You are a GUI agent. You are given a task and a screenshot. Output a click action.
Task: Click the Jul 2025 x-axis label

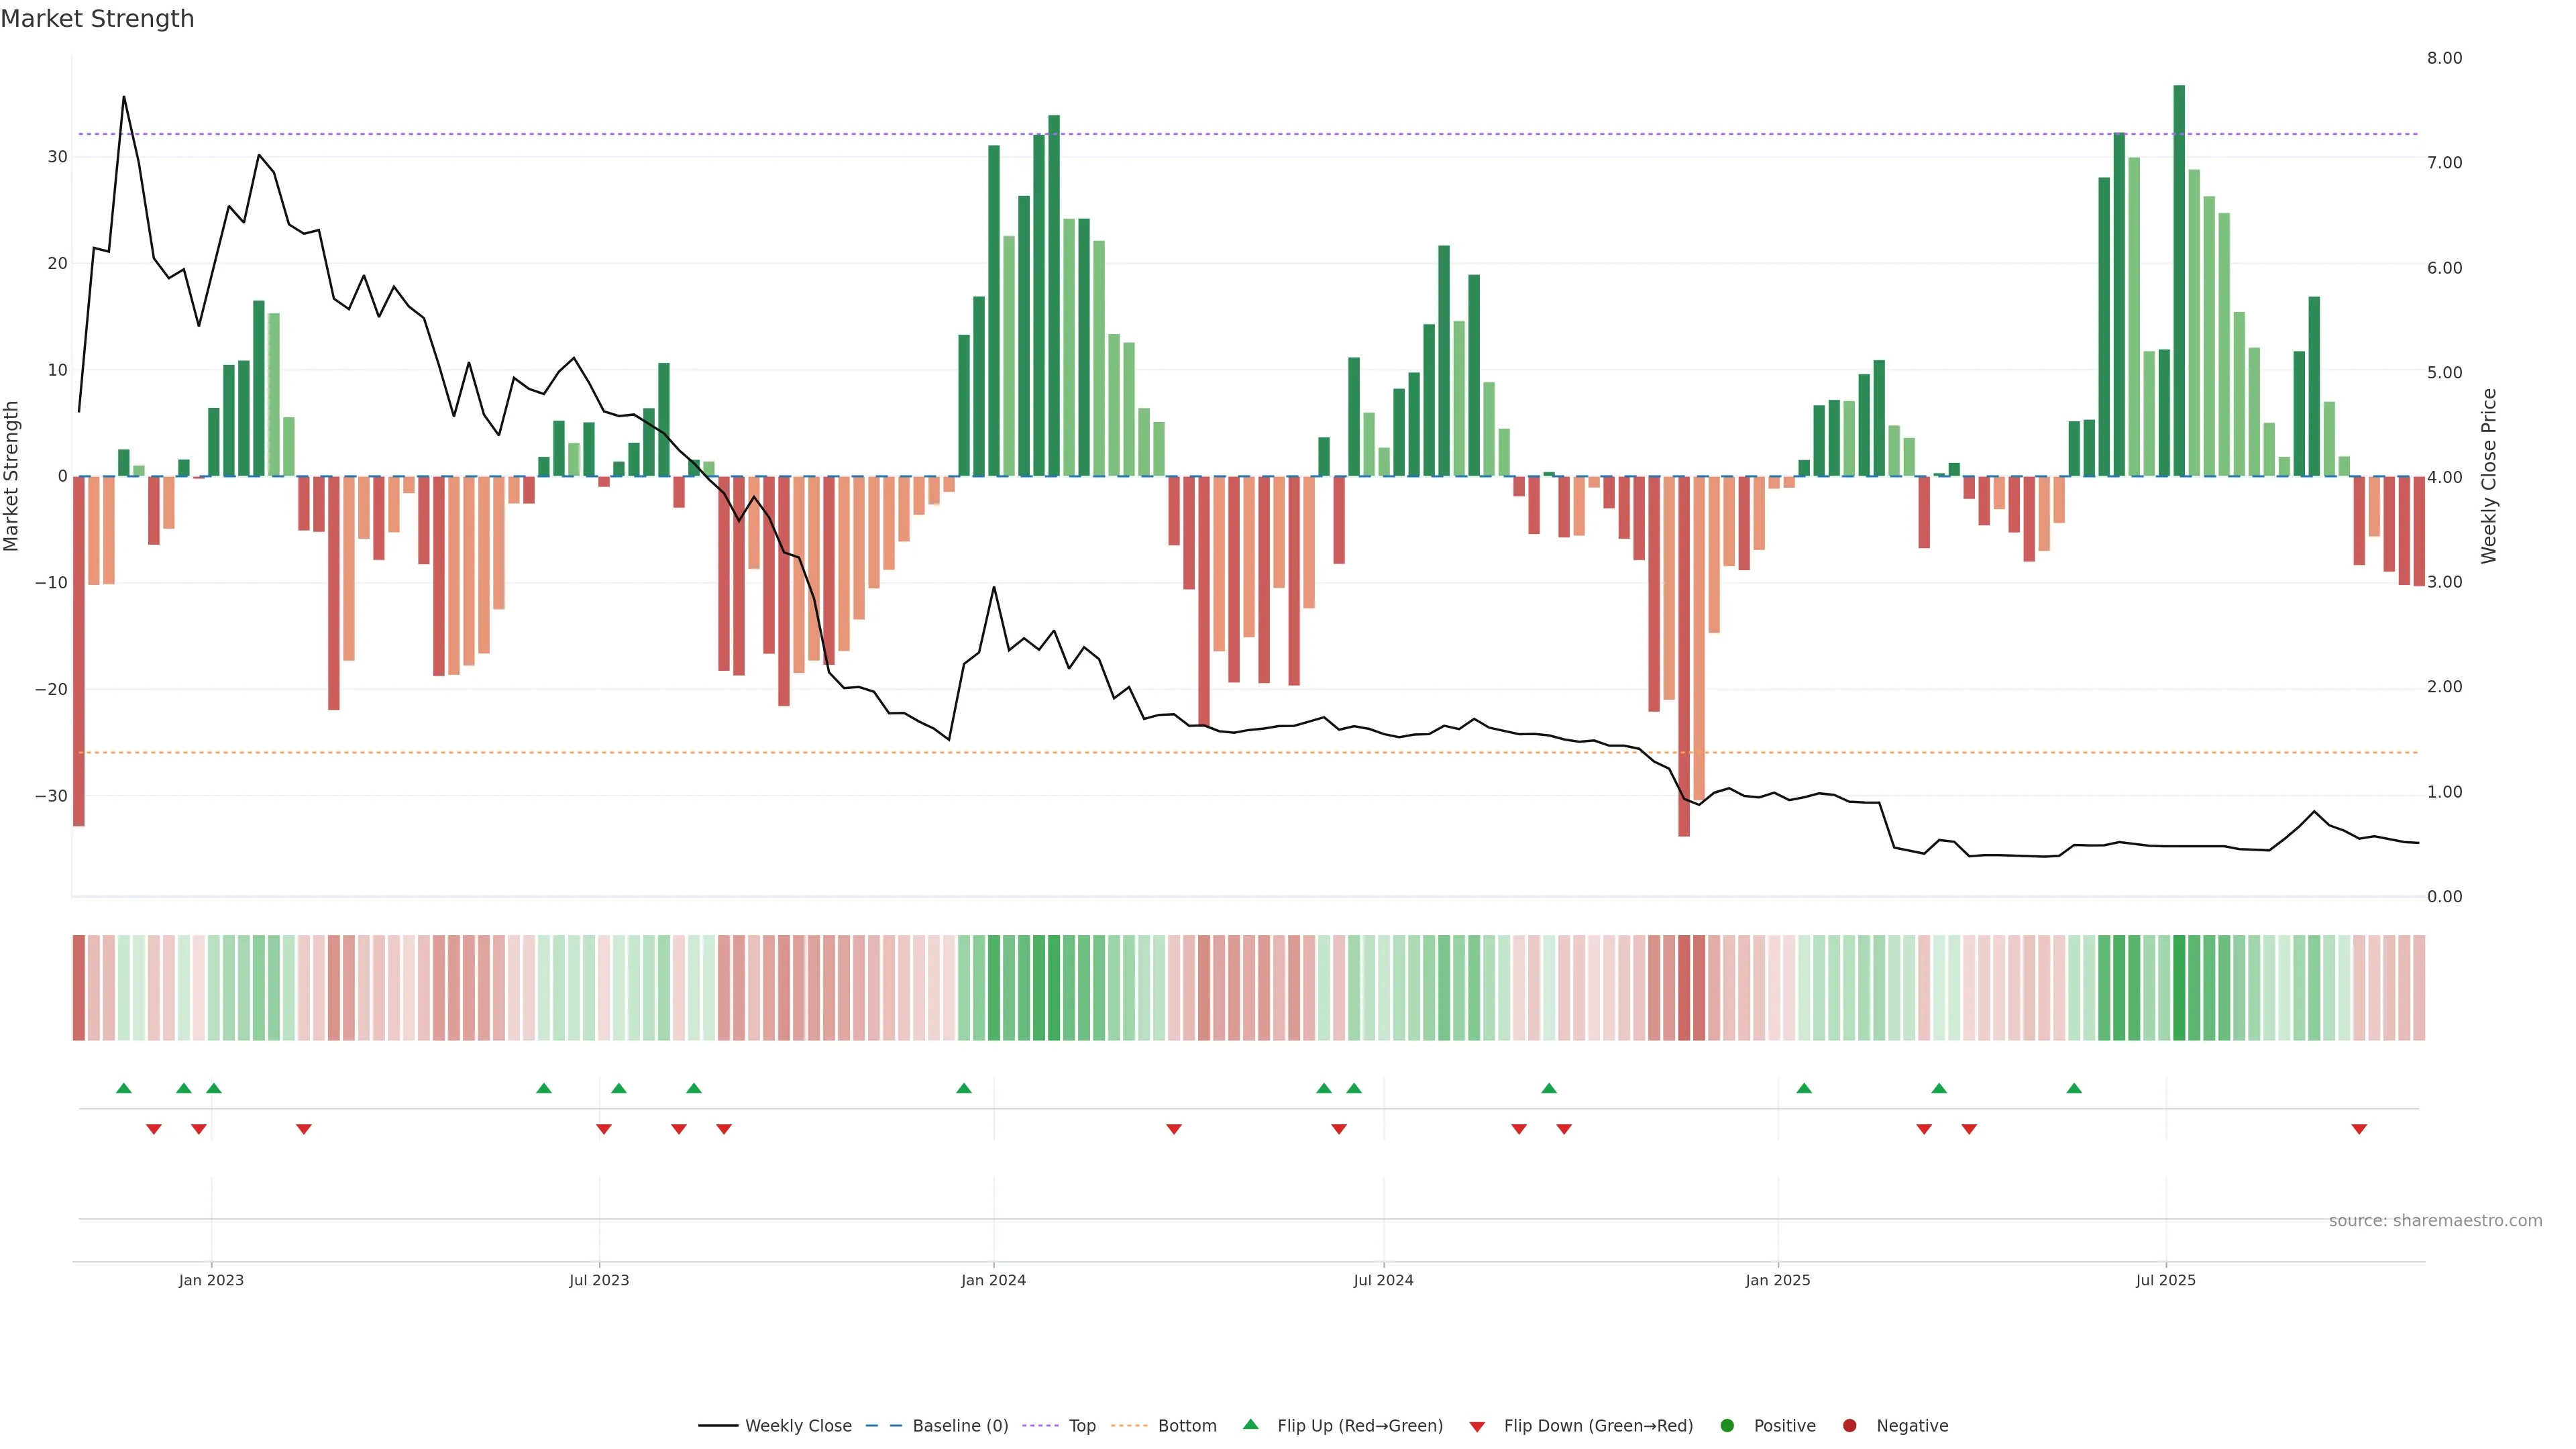2165,1280
